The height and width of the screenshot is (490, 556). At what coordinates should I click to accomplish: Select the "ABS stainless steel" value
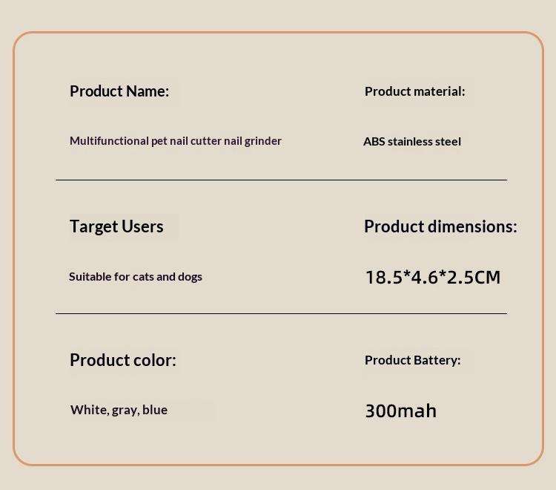pos(412,142)
